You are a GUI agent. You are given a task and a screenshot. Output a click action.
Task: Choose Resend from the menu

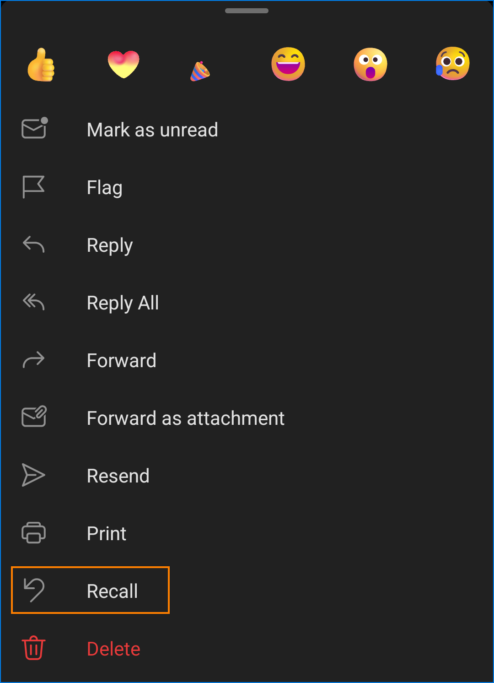(x=118, y=476)
